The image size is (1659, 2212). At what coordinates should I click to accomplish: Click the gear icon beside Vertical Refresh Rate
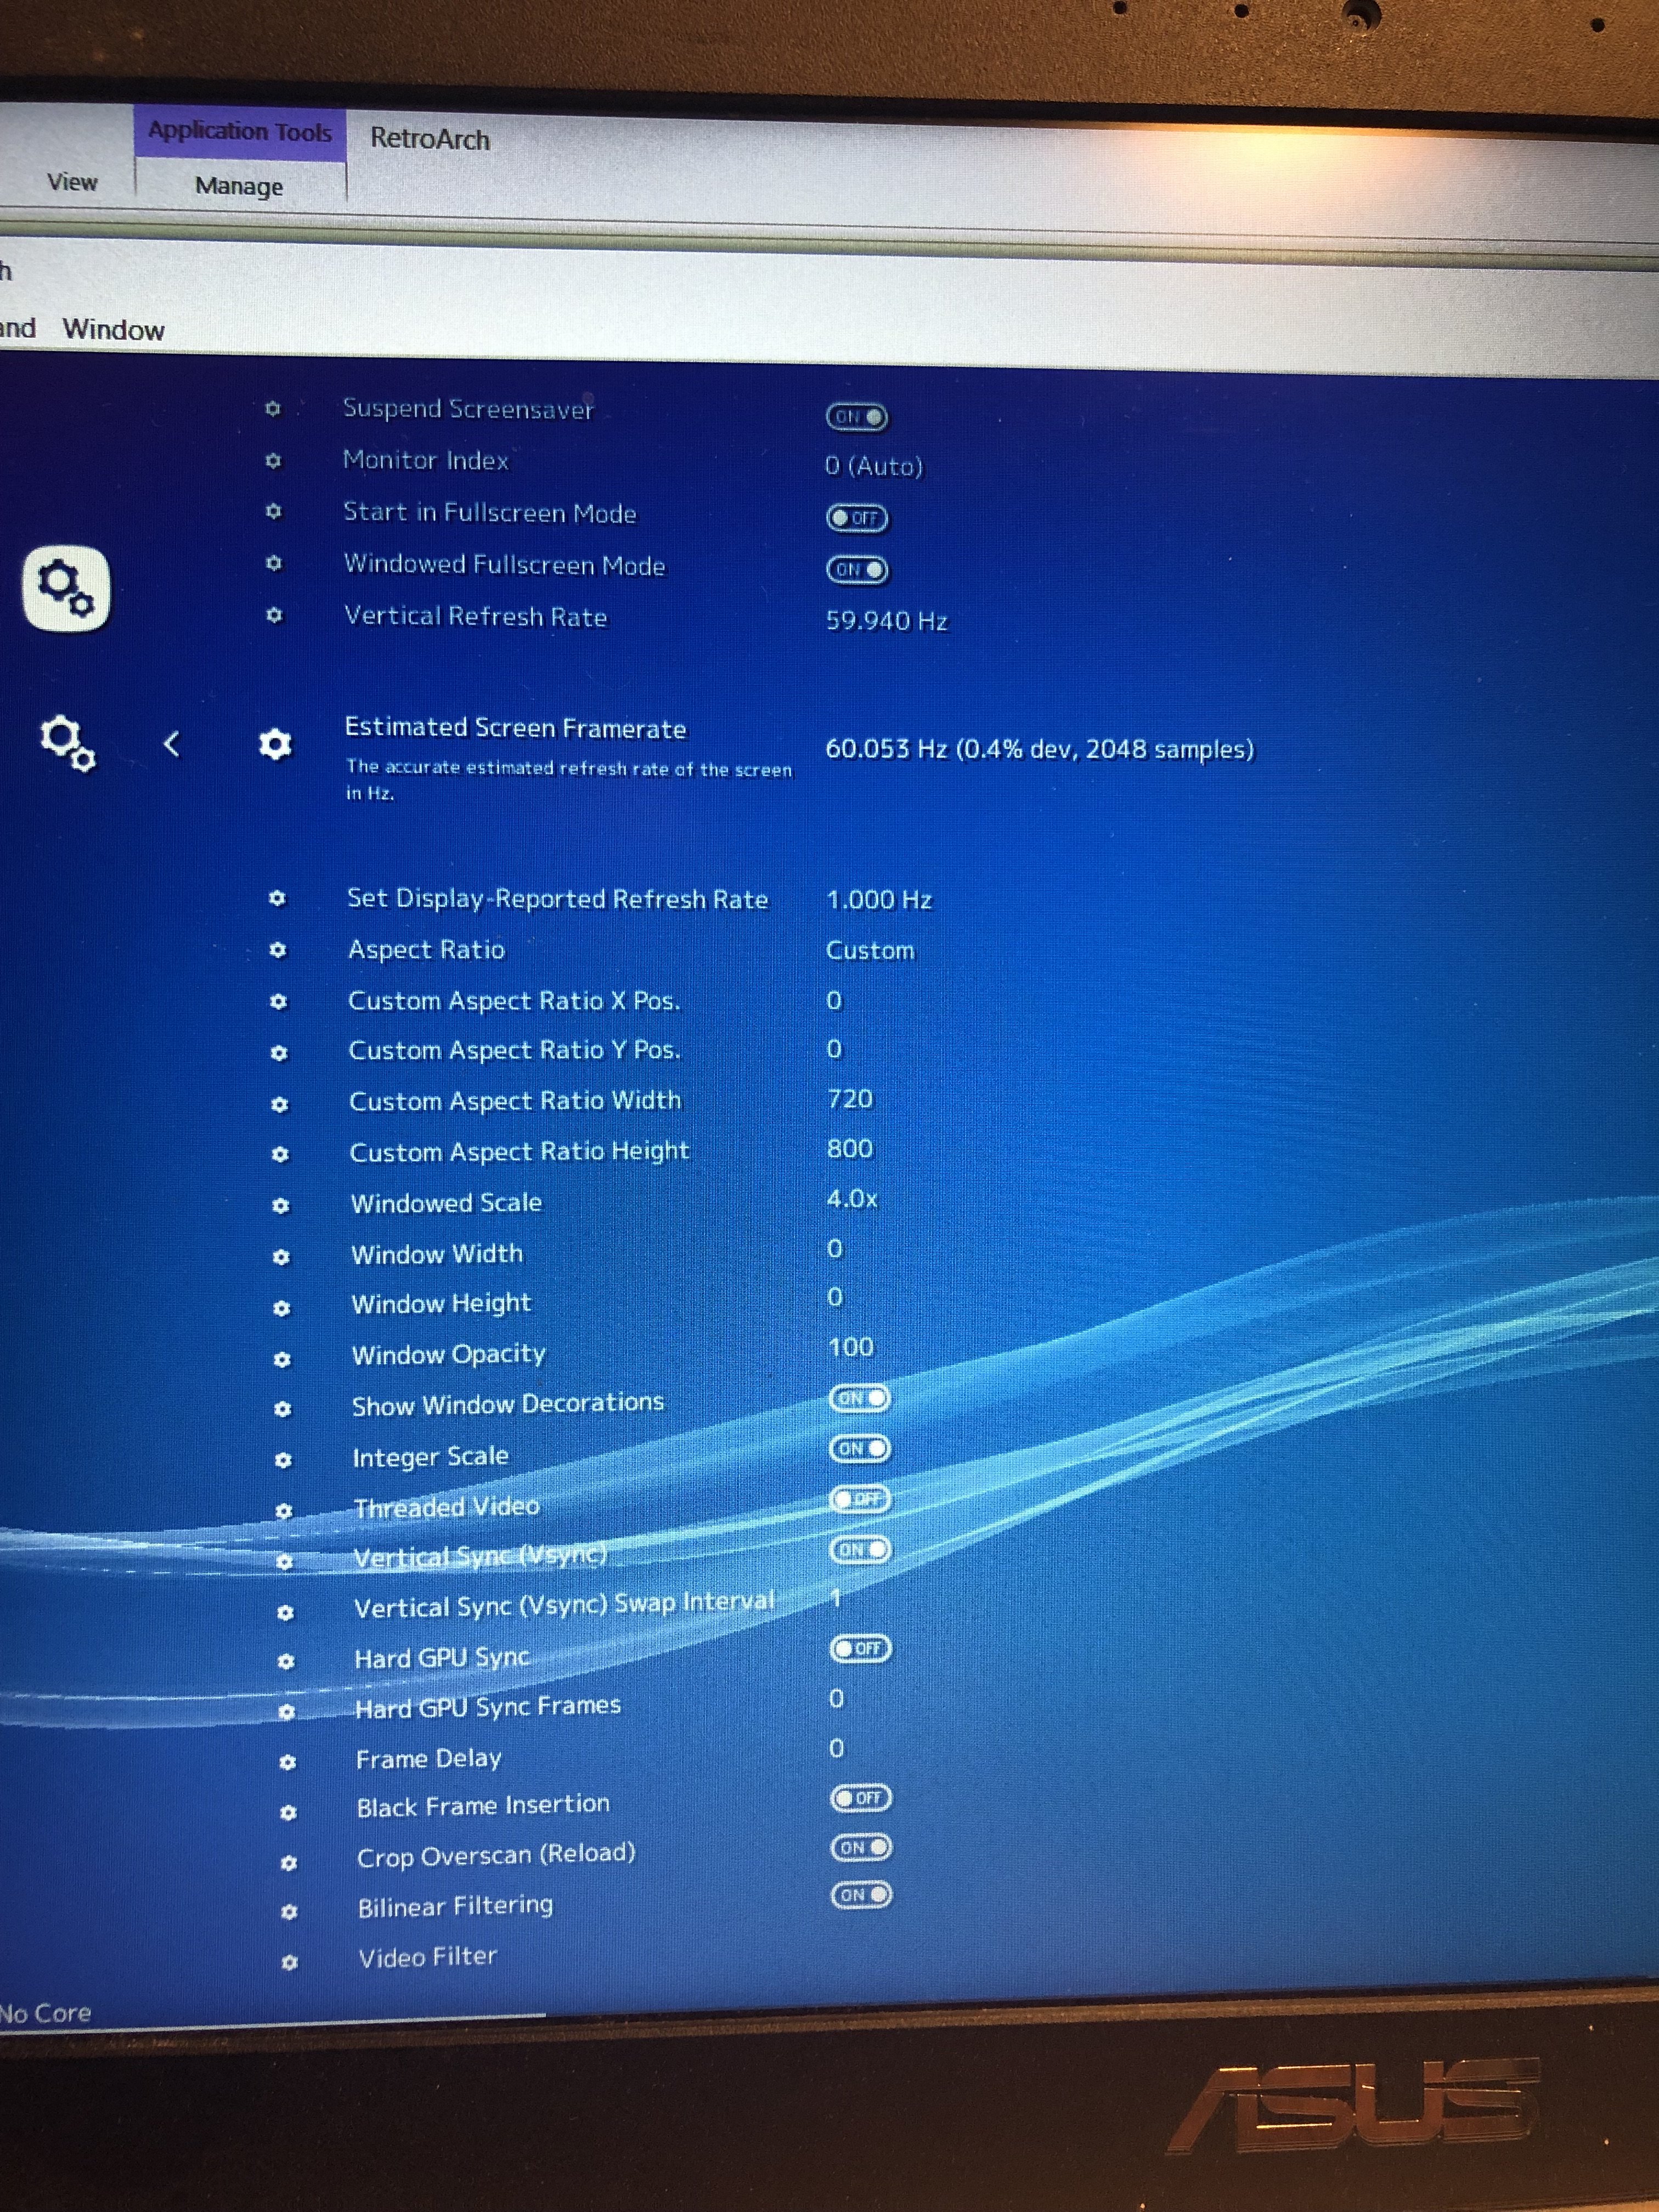click(x=275, y=616)
